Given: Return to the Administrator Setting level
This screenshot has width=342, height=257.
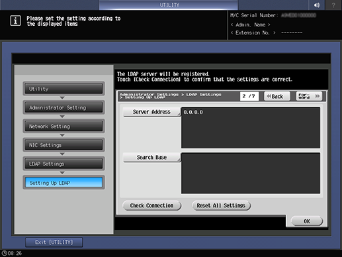Looking at the screenshot, I should (64, 107).
